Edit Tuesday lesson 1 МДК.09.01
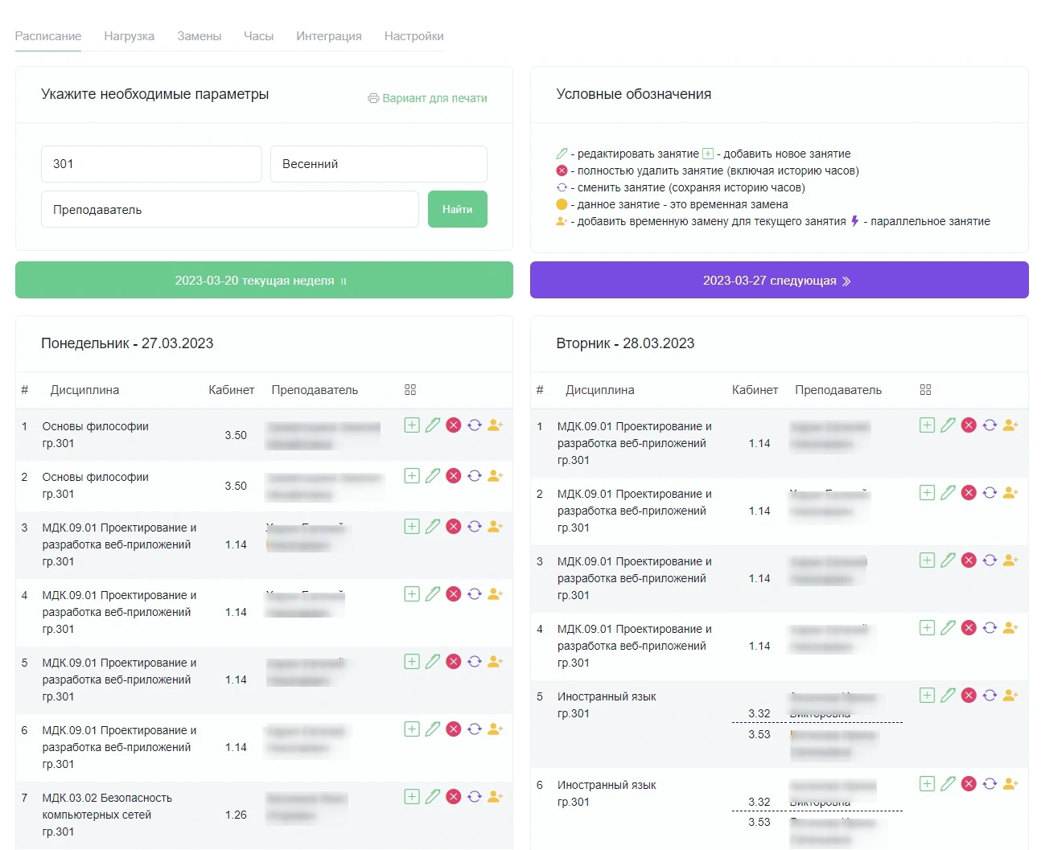The image size is (1041, 850). (x=948, y=425)
